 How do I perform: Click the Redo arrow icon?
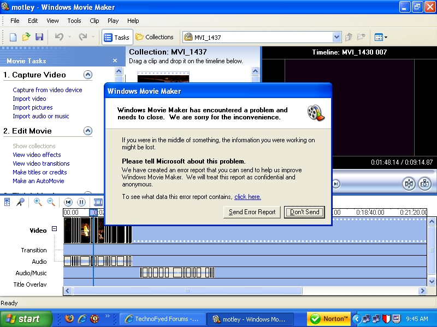click(83, 37)
